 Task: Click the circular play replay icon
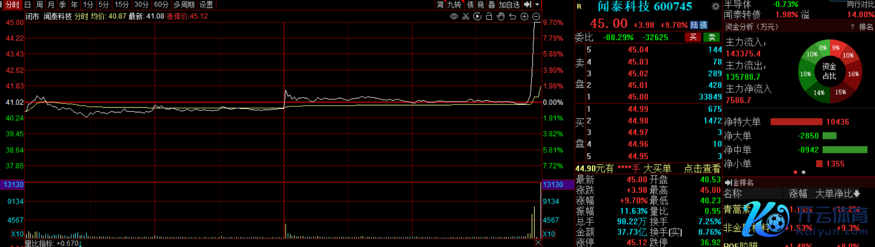(477, 16)
